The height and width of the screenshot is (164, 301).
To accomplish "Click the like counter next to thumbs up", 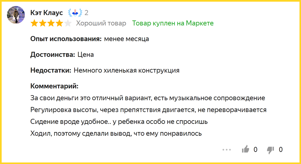I will [255, 149].
